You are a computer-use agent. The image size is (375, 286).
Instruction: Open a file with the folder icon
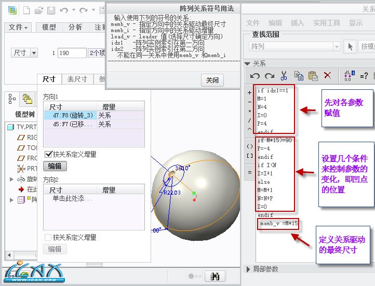pos(39,10)
